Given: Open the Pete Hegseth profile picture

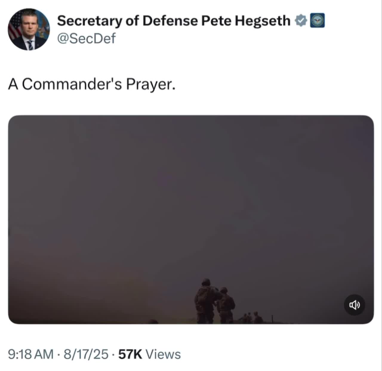Looking at the screenshot, I should (29, 29).
